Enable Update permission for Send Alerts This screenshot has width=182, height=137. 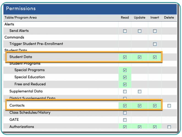[x=140, y=31]
